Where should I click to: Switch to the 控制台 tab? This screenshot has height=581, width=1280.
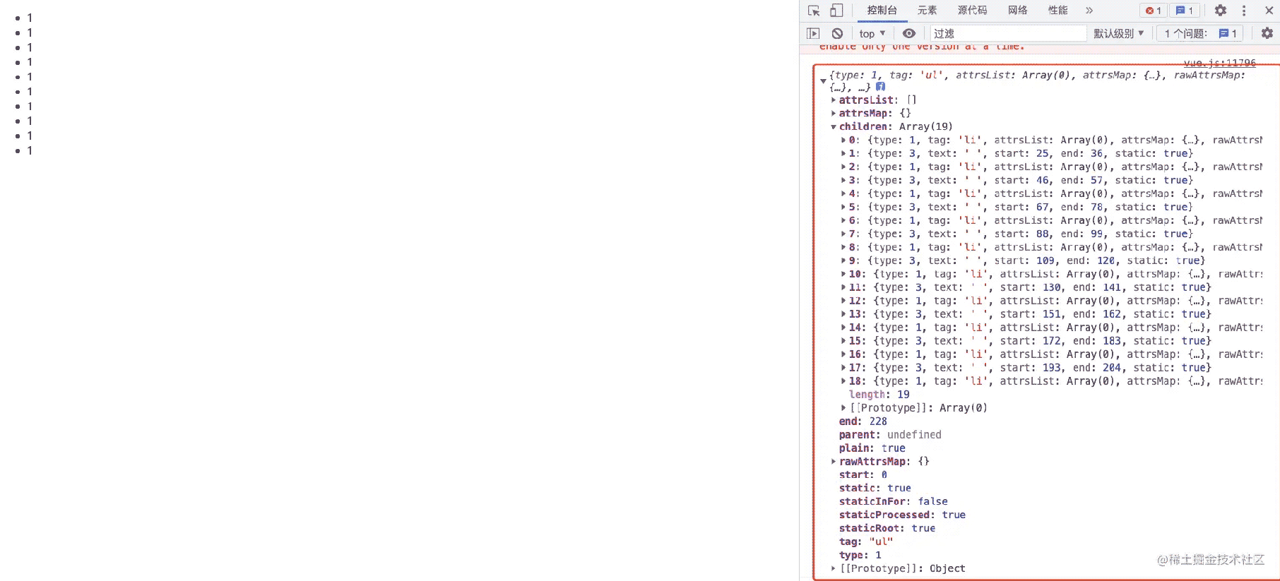pyautogui.click(x=882, y=10)
